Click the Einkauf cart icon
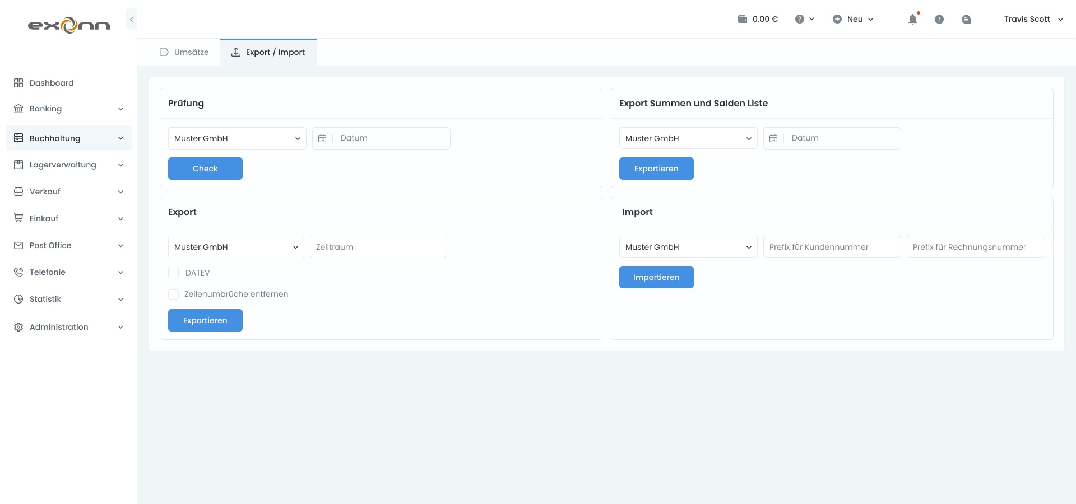1076x504 pixels. click(18, 218)
